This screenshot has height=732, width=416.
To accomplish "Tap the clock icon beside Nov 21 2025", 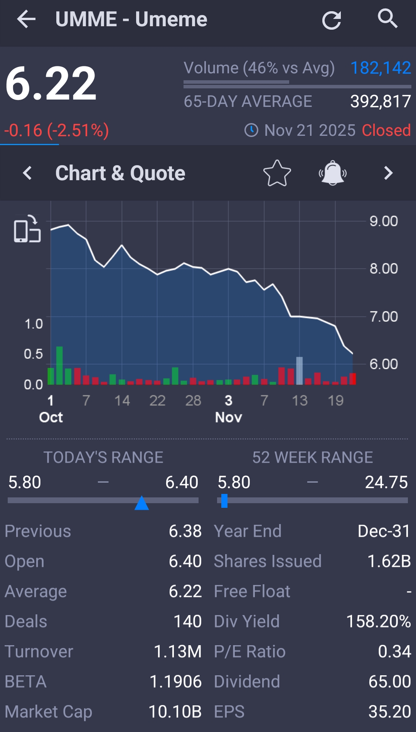I will [251, 130].
